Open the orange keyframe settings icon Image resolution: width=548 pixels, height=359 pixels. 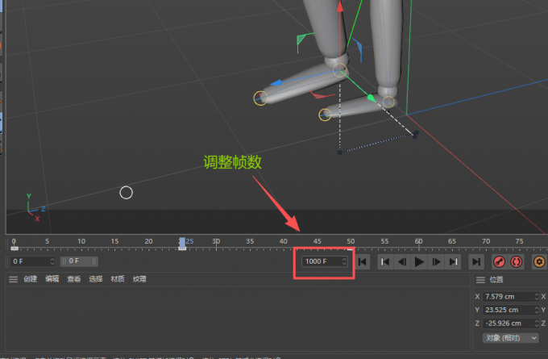click(539, 261)
